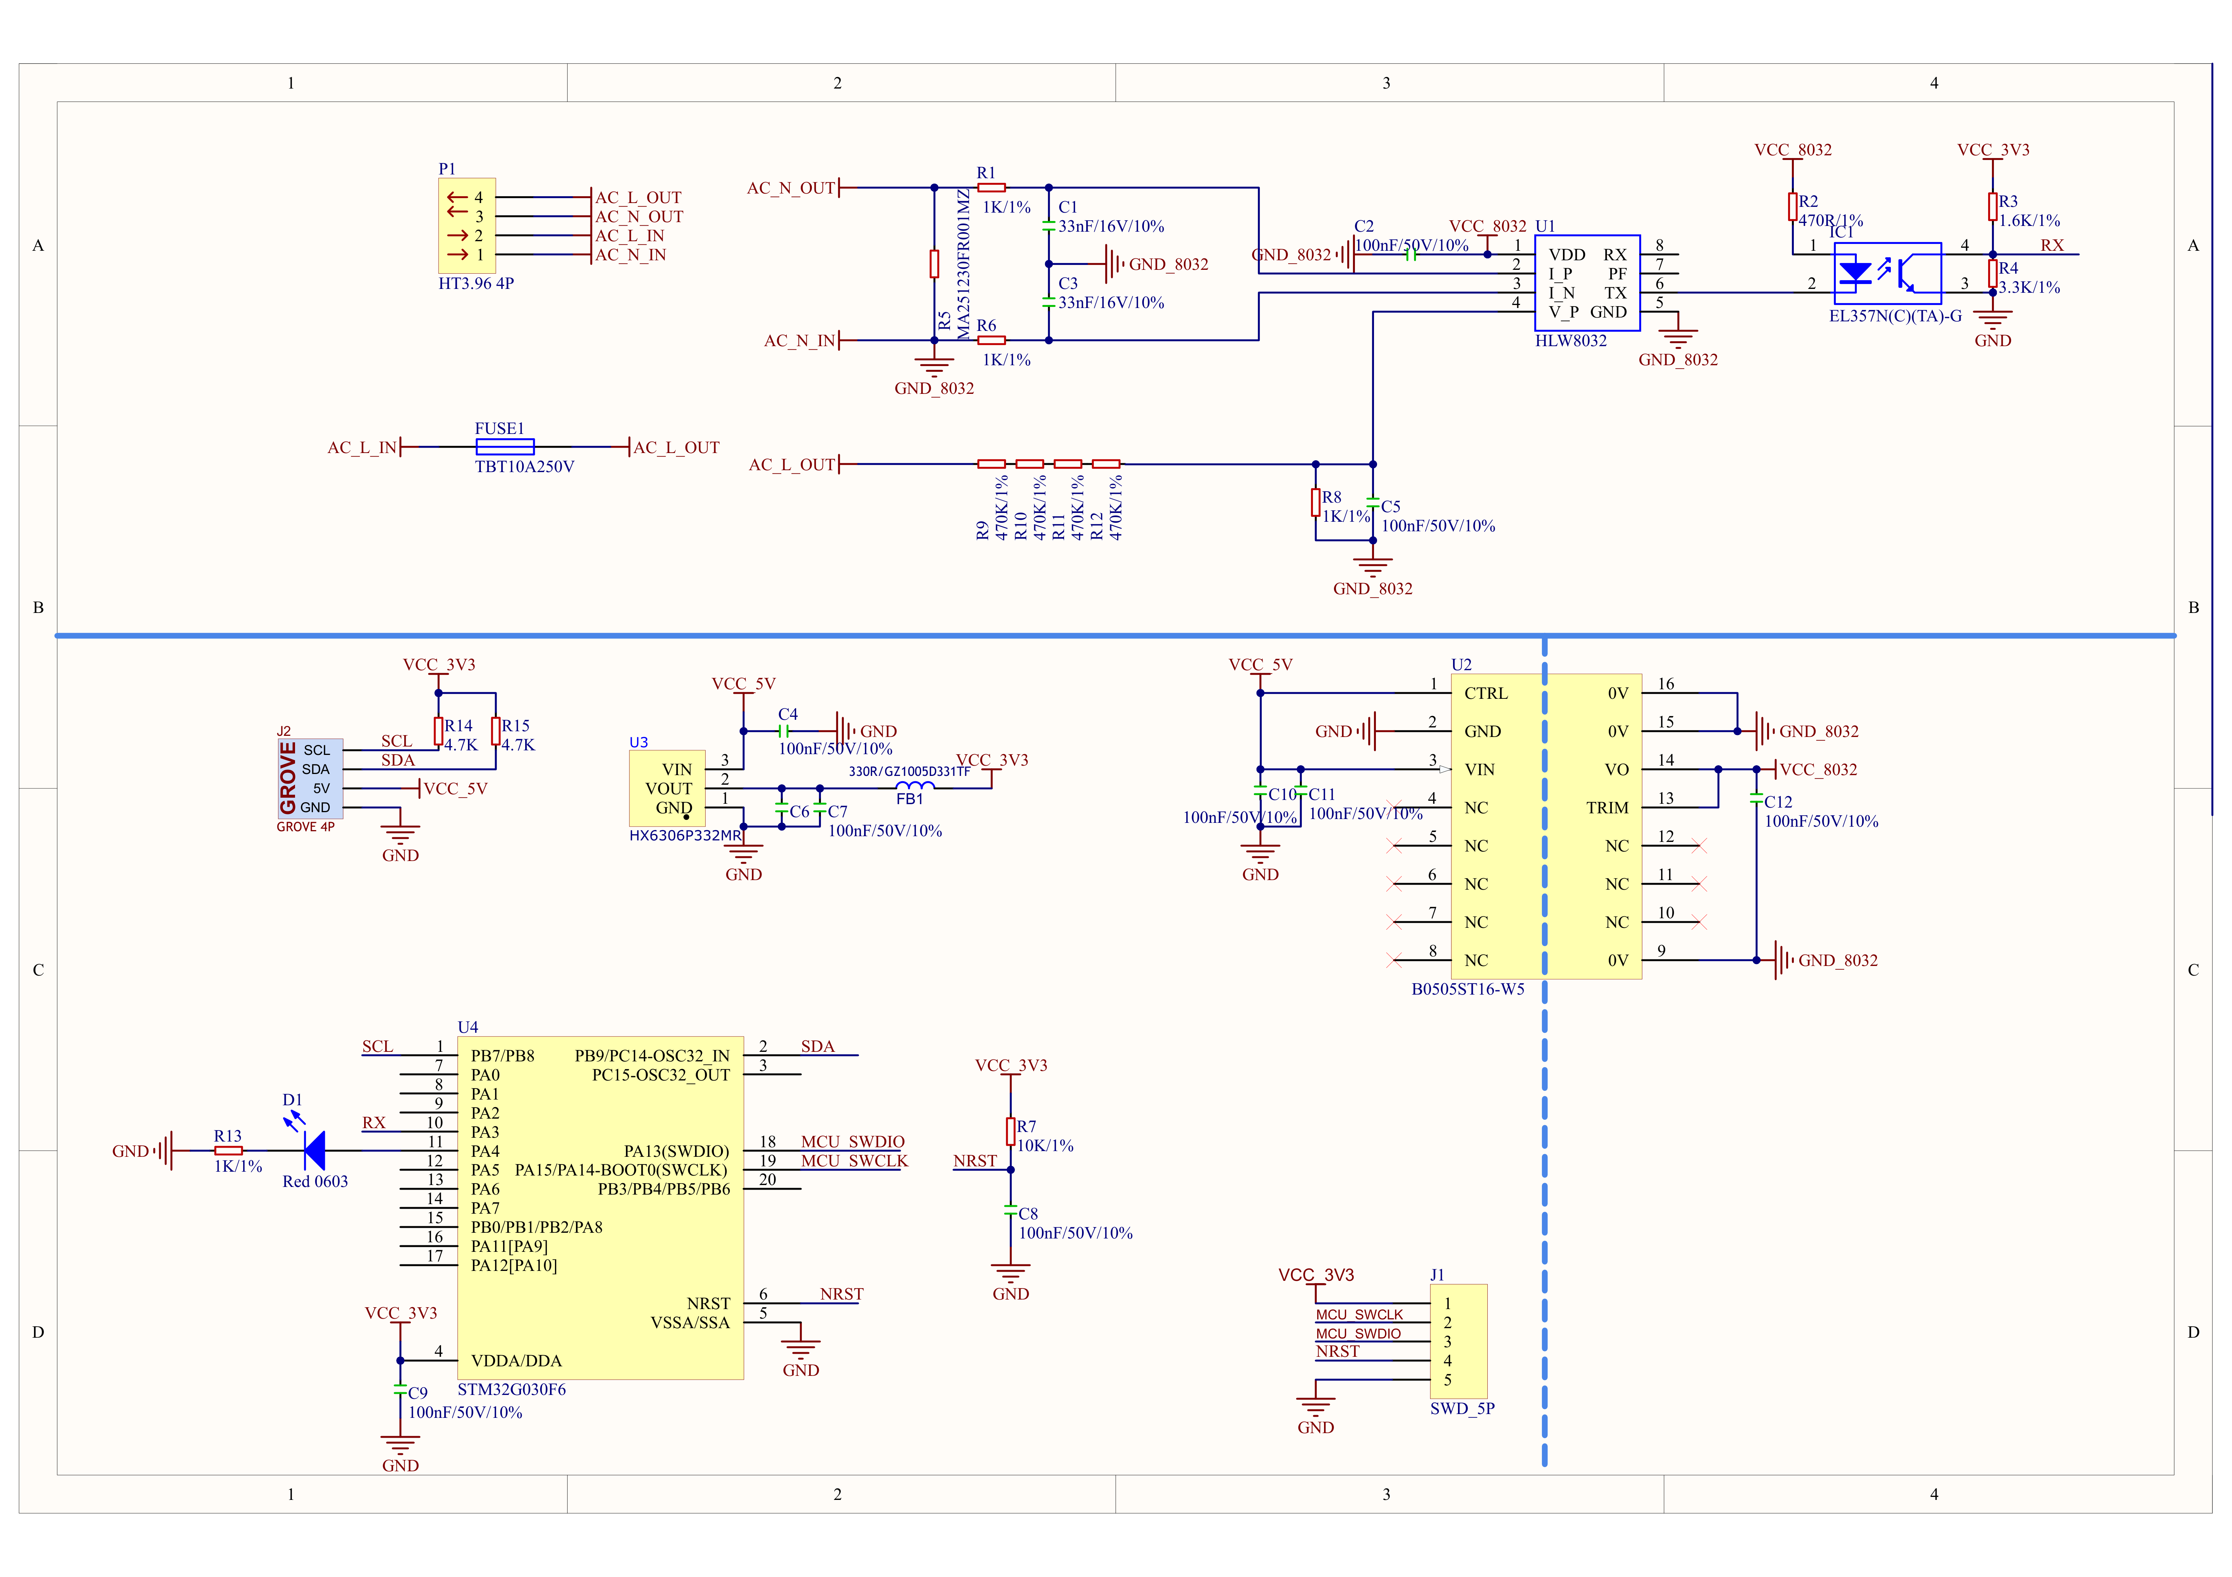Screen dimensions: 2232x1577
Task: Select the U1 HLW8032 chip body
Action: (x=1587, y=283)
